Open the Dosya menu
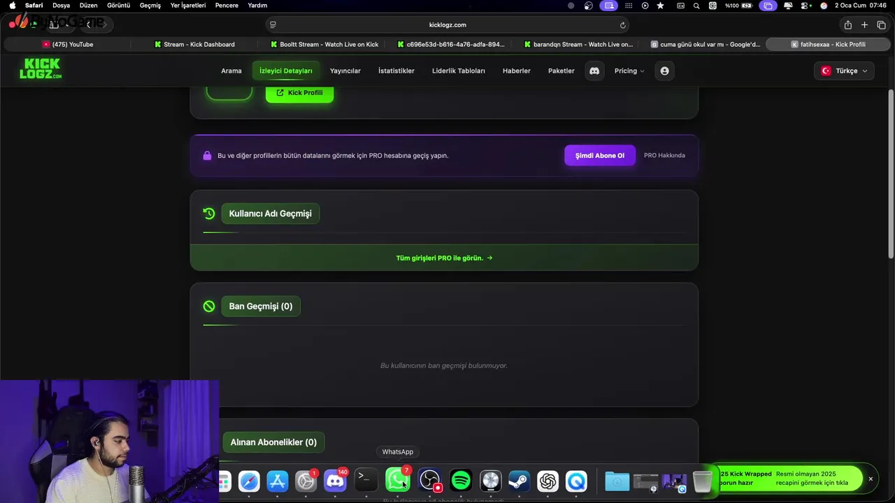 pos(61,6)
